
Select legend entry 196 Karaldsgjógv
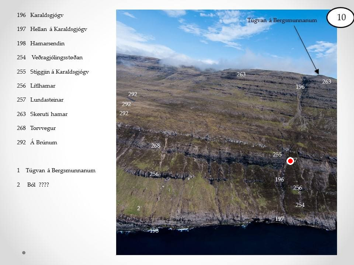[x=40, y=15]
